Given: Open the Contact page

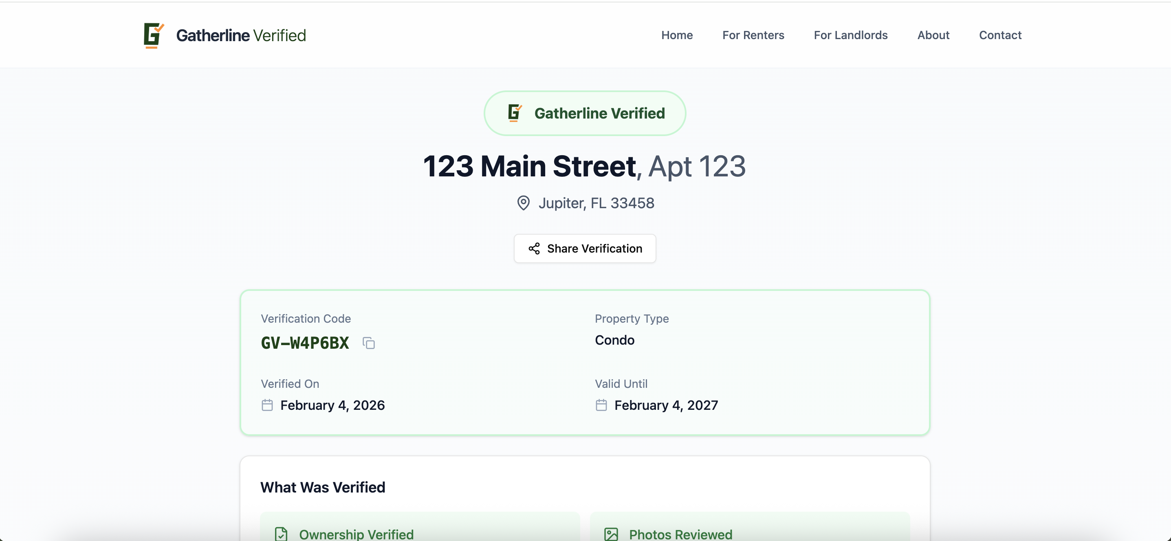Looking at the screenshot, I should click(1001, 35).
